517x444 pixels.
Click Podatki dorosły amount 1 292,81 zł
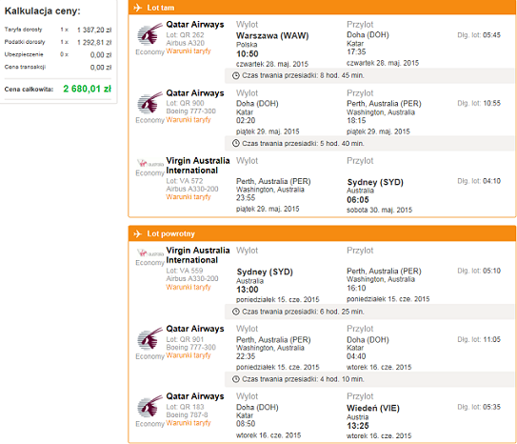click(94, 43)
